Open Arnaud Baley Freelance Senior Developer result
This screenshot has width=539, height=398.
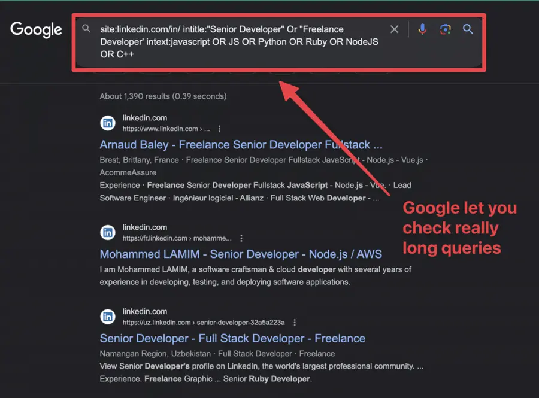[241, 145]
